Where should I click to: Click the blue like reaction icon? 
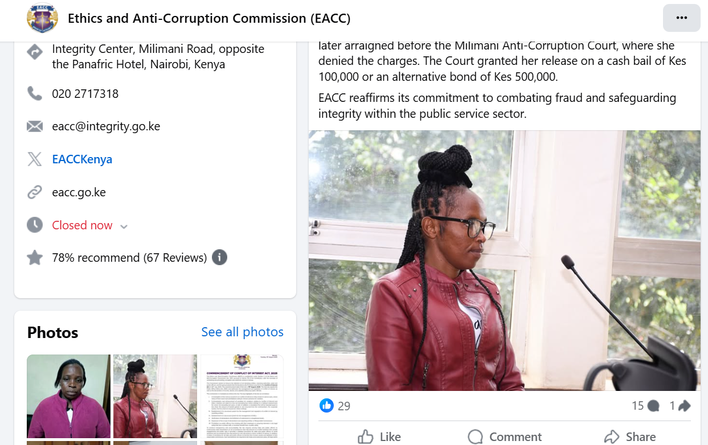point(326,405)
